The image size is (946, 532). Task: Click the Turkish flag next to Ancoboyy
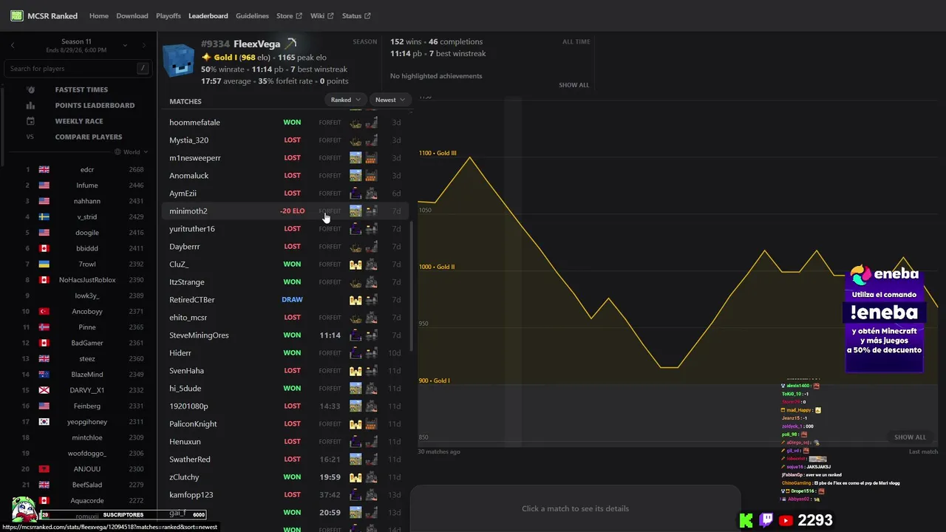(44, 312)
